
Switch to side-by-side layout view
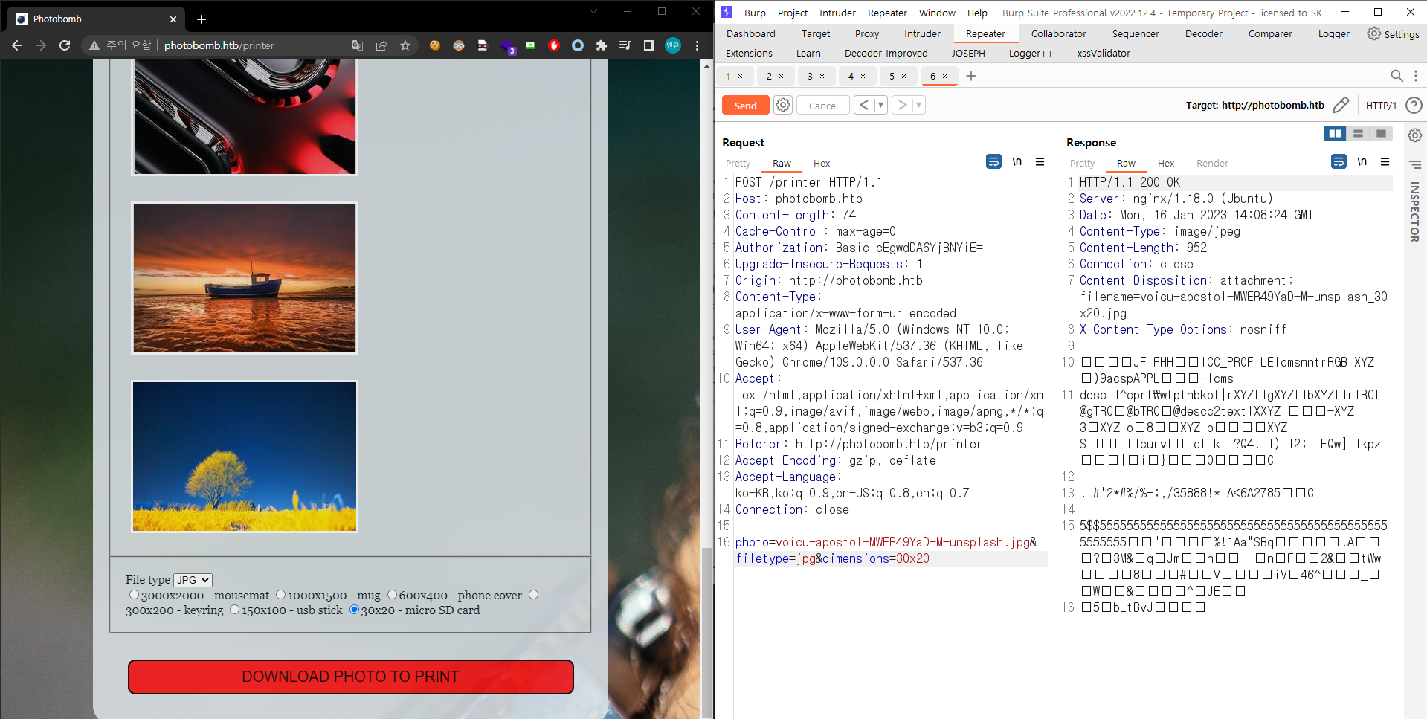(x=1335, y=133)
